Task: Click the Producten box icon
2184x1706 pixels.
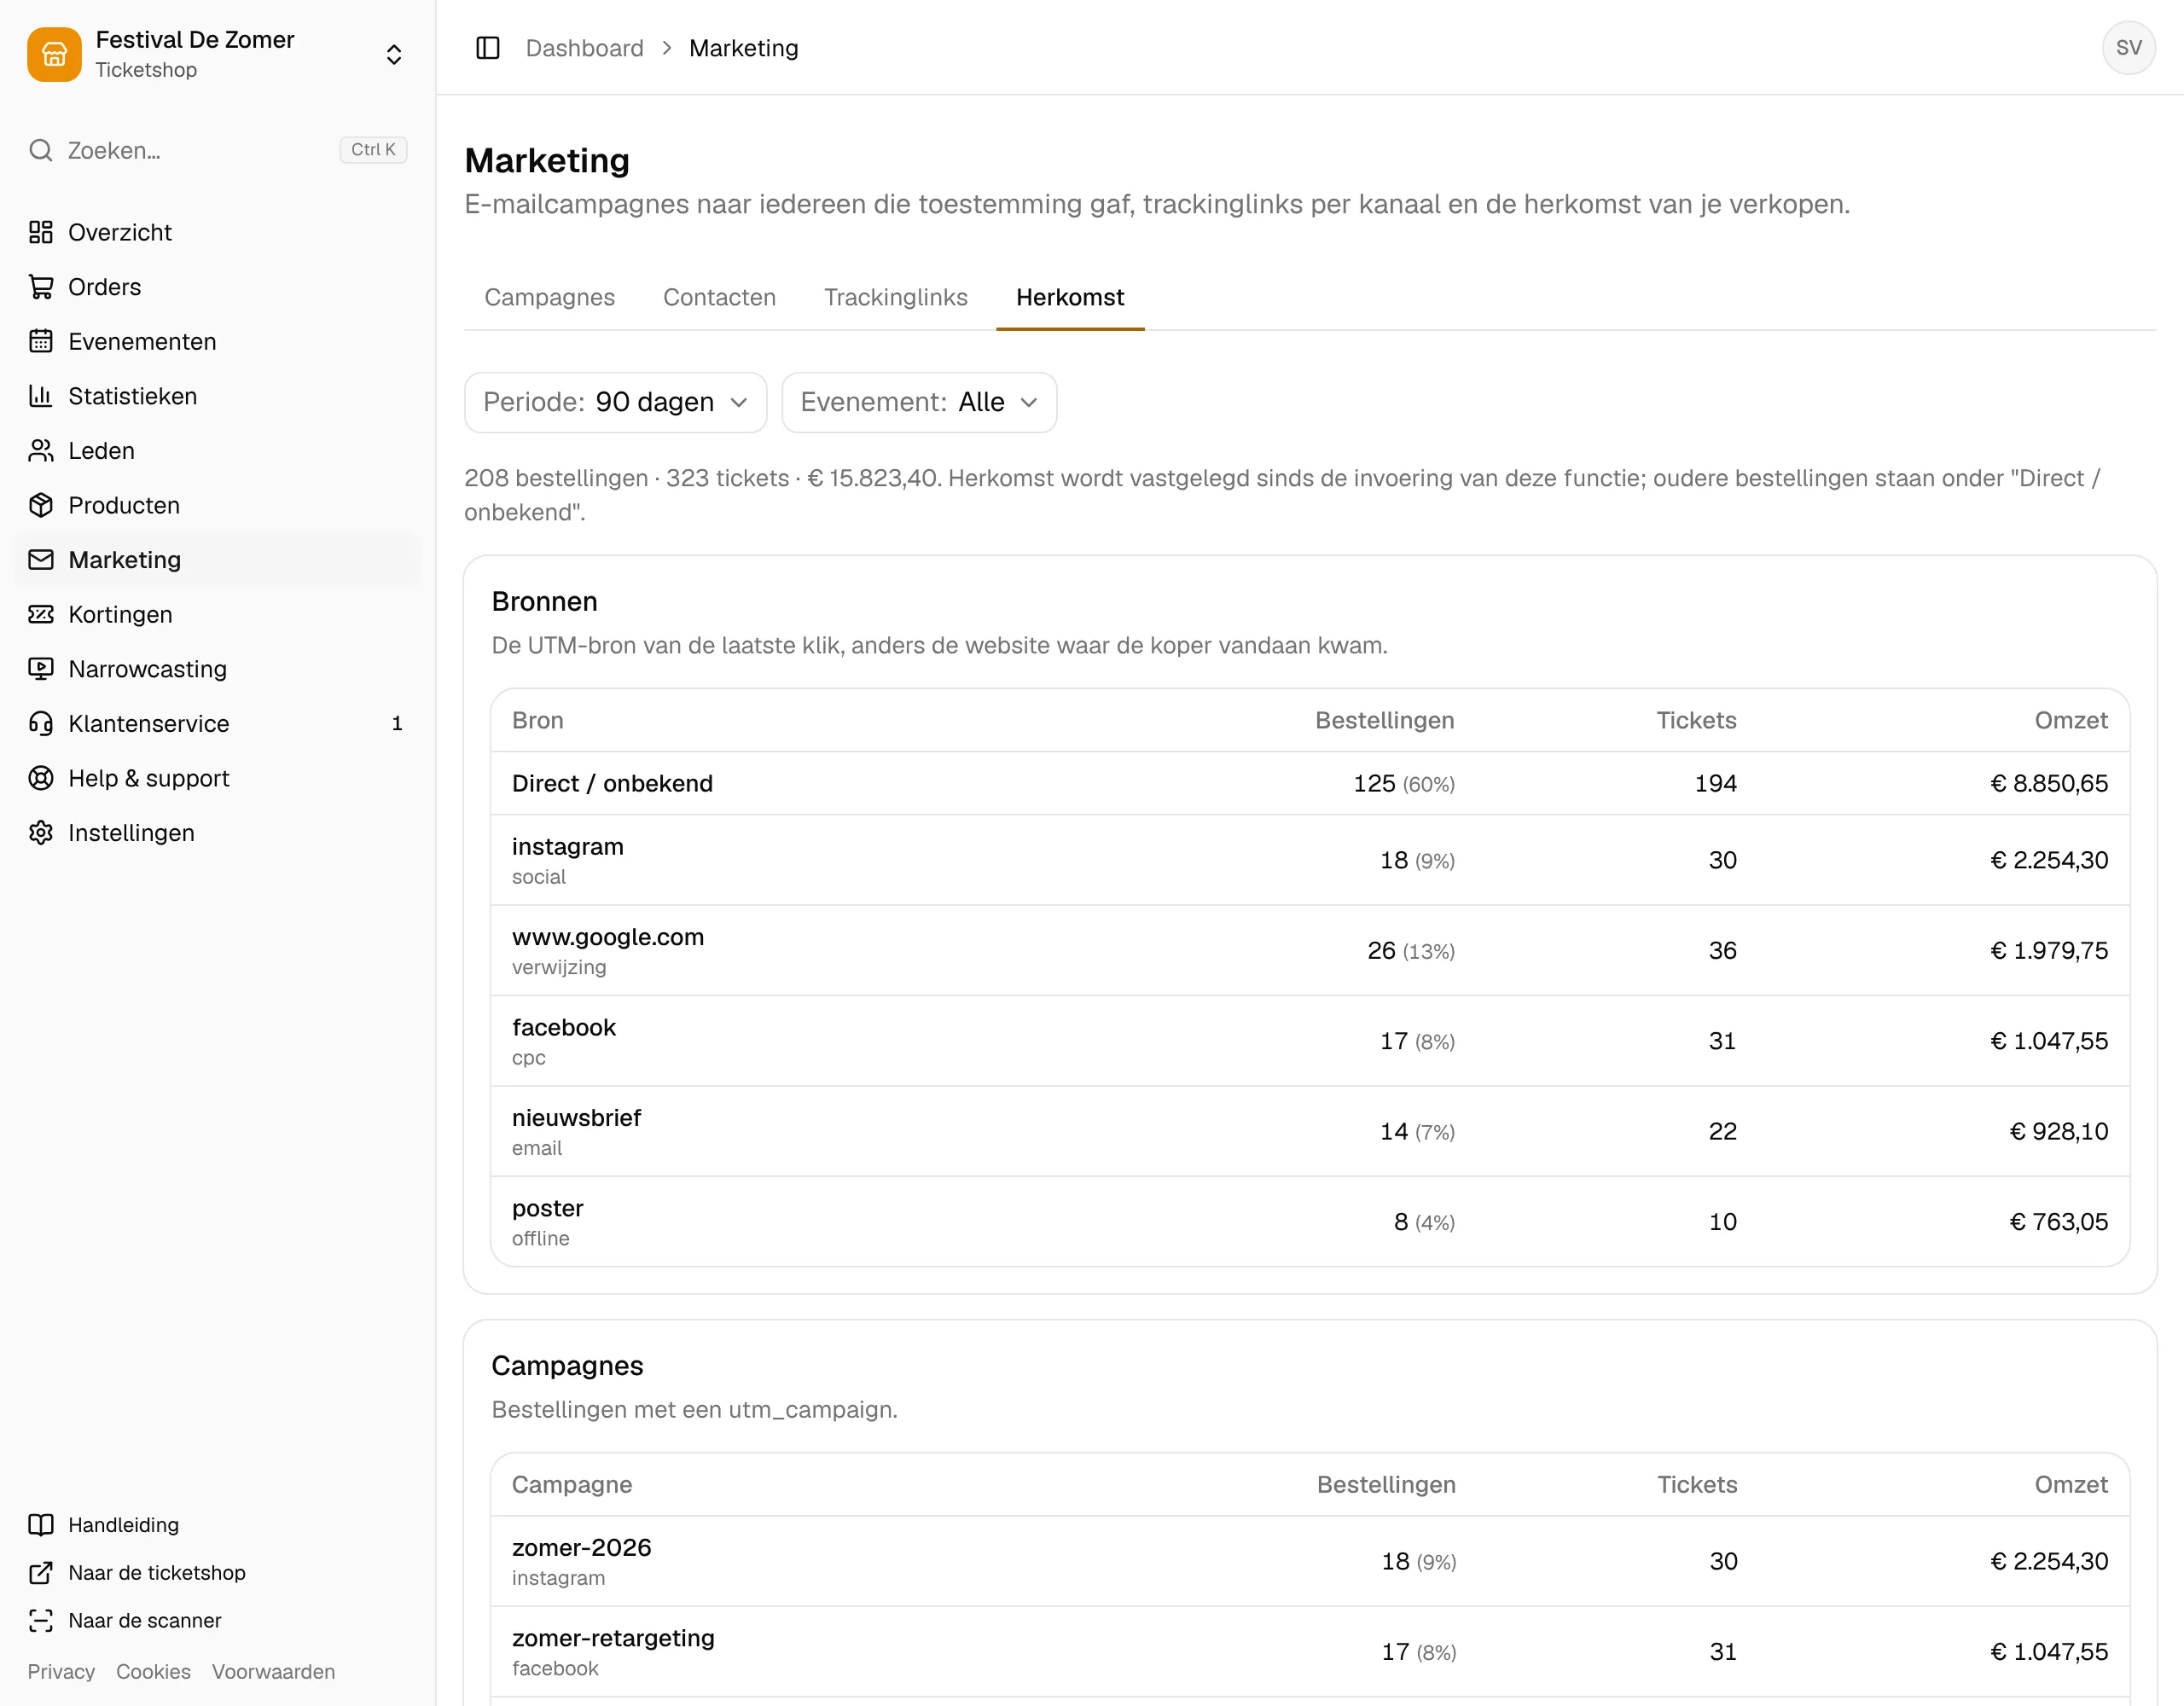Action: (41, 505)
